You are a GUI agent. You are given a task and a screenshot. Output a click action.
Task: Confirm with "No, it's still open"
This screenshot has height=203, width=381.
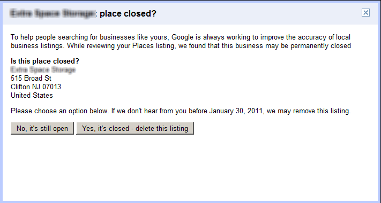pos(42,128)
